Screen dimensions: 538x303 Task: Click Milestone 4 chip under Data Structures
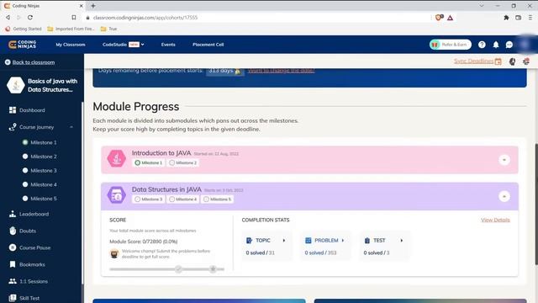(183, 199)
